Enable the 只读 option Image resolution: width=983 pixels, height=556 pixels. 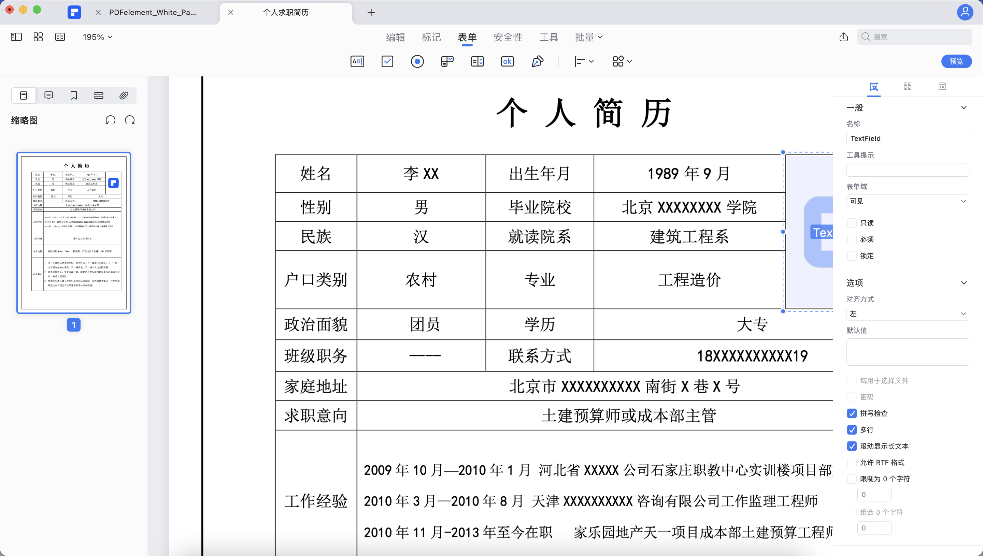point(852,223)
